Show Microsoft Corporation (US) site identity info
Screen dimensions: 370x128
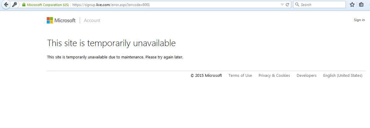48,5
